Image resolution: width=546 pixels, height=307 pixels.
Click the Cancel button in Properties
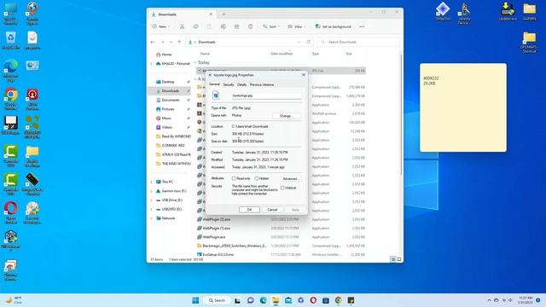click(x=272, y=210)
